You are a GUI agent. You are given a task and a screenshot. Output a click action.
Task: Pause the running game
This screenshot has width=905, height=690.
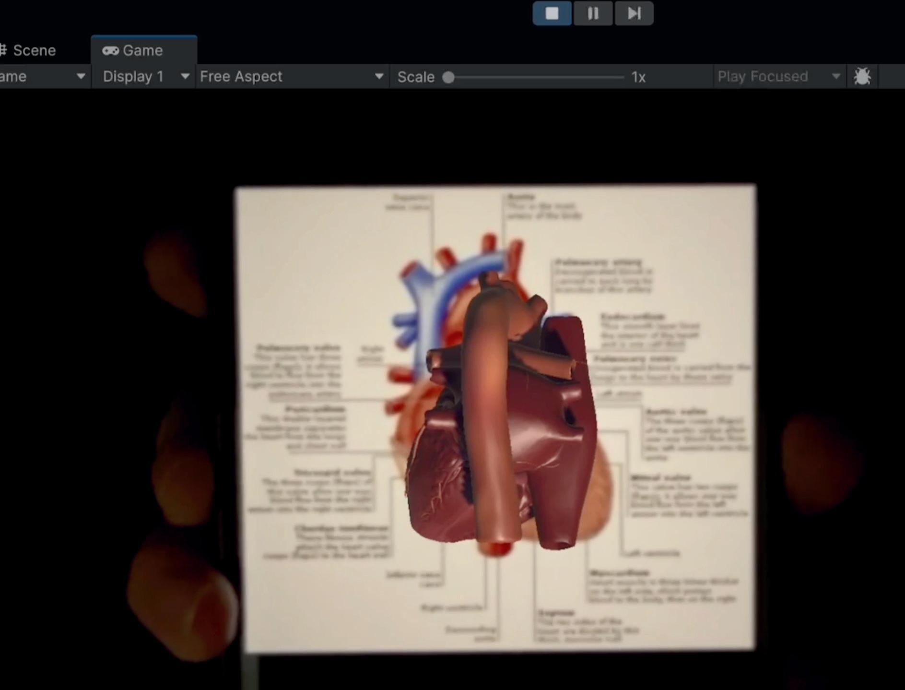pyautogui.click(x=593, y=13)
